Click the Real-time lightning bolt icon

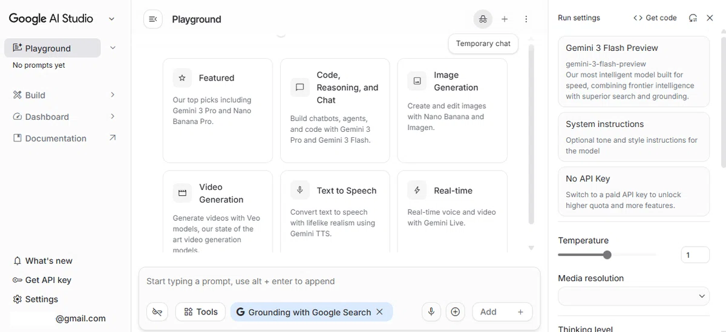pyautogui.click(x=417, y=190)
